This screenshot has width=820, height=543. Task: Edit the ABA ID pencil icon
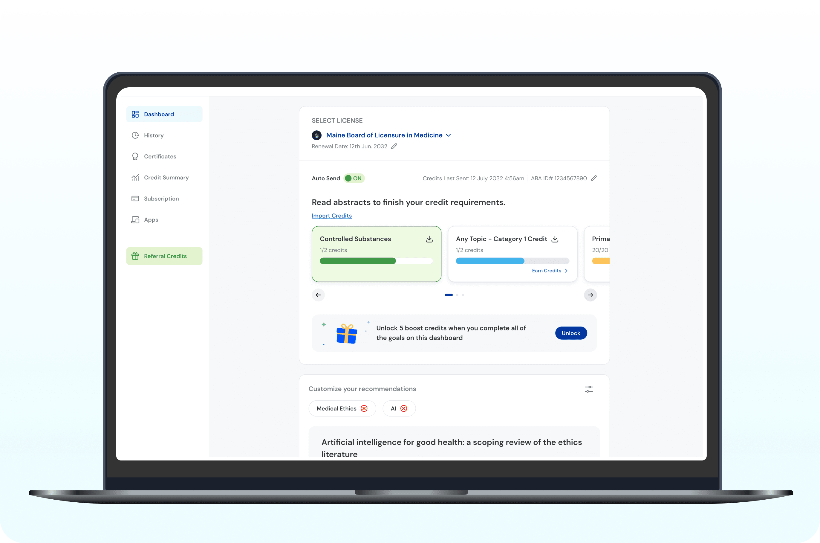pos(594,178)
